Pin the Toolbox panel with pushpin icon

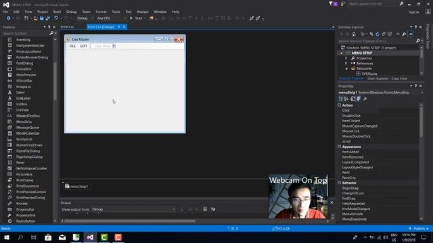tap(49, 27)
